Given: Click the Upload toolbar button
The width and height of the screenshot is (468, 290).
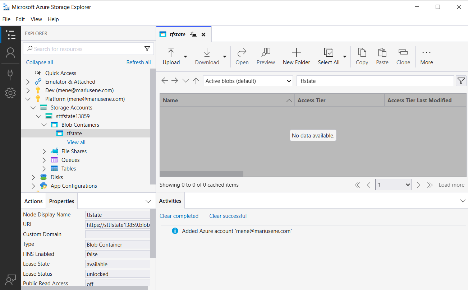Looking at the screenshot, I should [x=171, y=56].
